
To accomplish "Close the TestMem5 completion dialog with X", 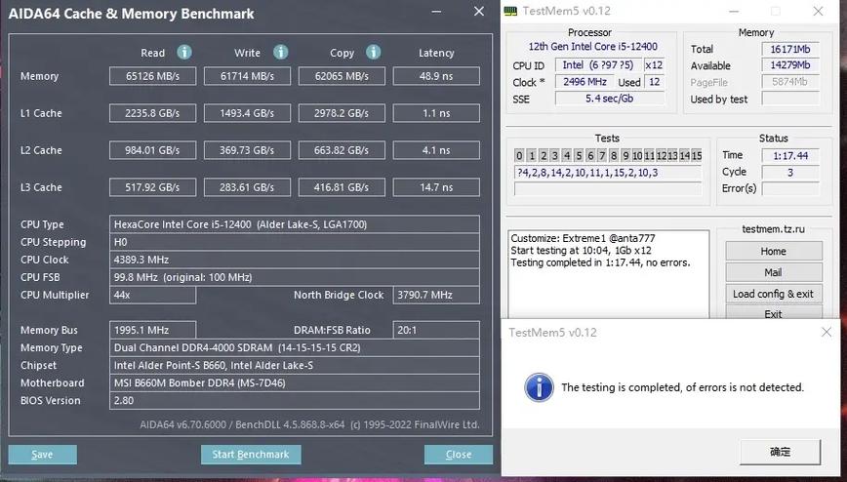I will click(x=827, y=333).
